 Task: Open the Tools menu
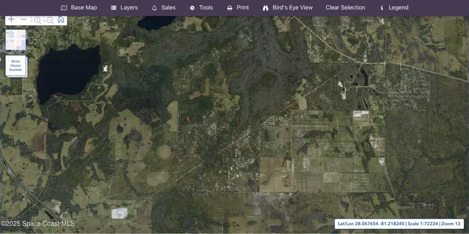point(201,8)
